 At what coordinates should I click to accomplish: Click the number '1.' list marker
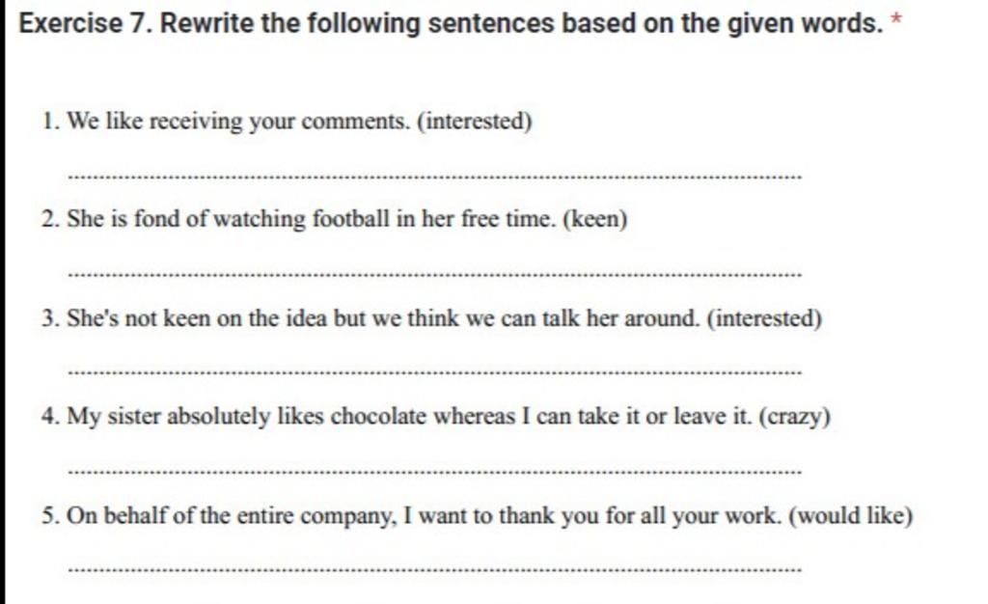(x=50, y=123)
